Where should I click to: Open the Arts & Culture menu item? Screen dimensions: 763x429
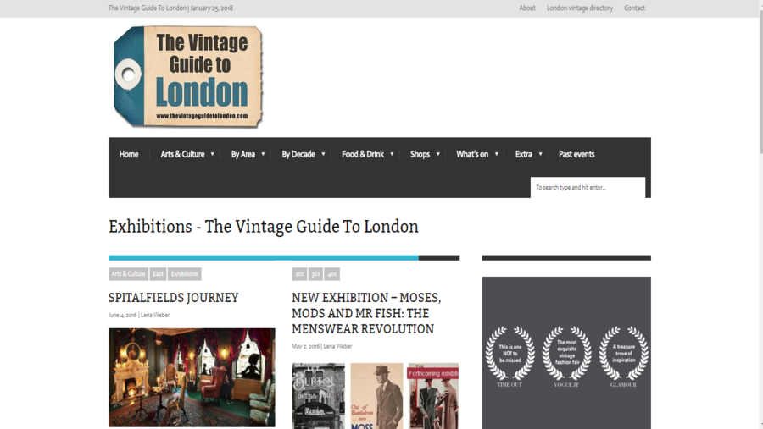point(182,154)
